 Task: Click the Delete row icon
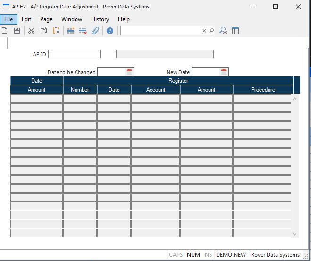pyautogui.click(x=83, y=31)
